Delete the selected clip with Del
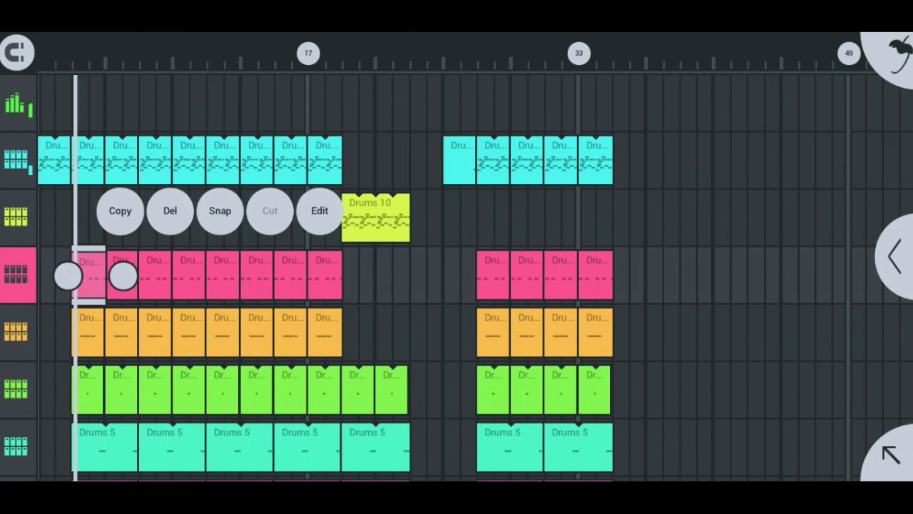The width and height of the screenshot is (913, 514). point(170,211)
